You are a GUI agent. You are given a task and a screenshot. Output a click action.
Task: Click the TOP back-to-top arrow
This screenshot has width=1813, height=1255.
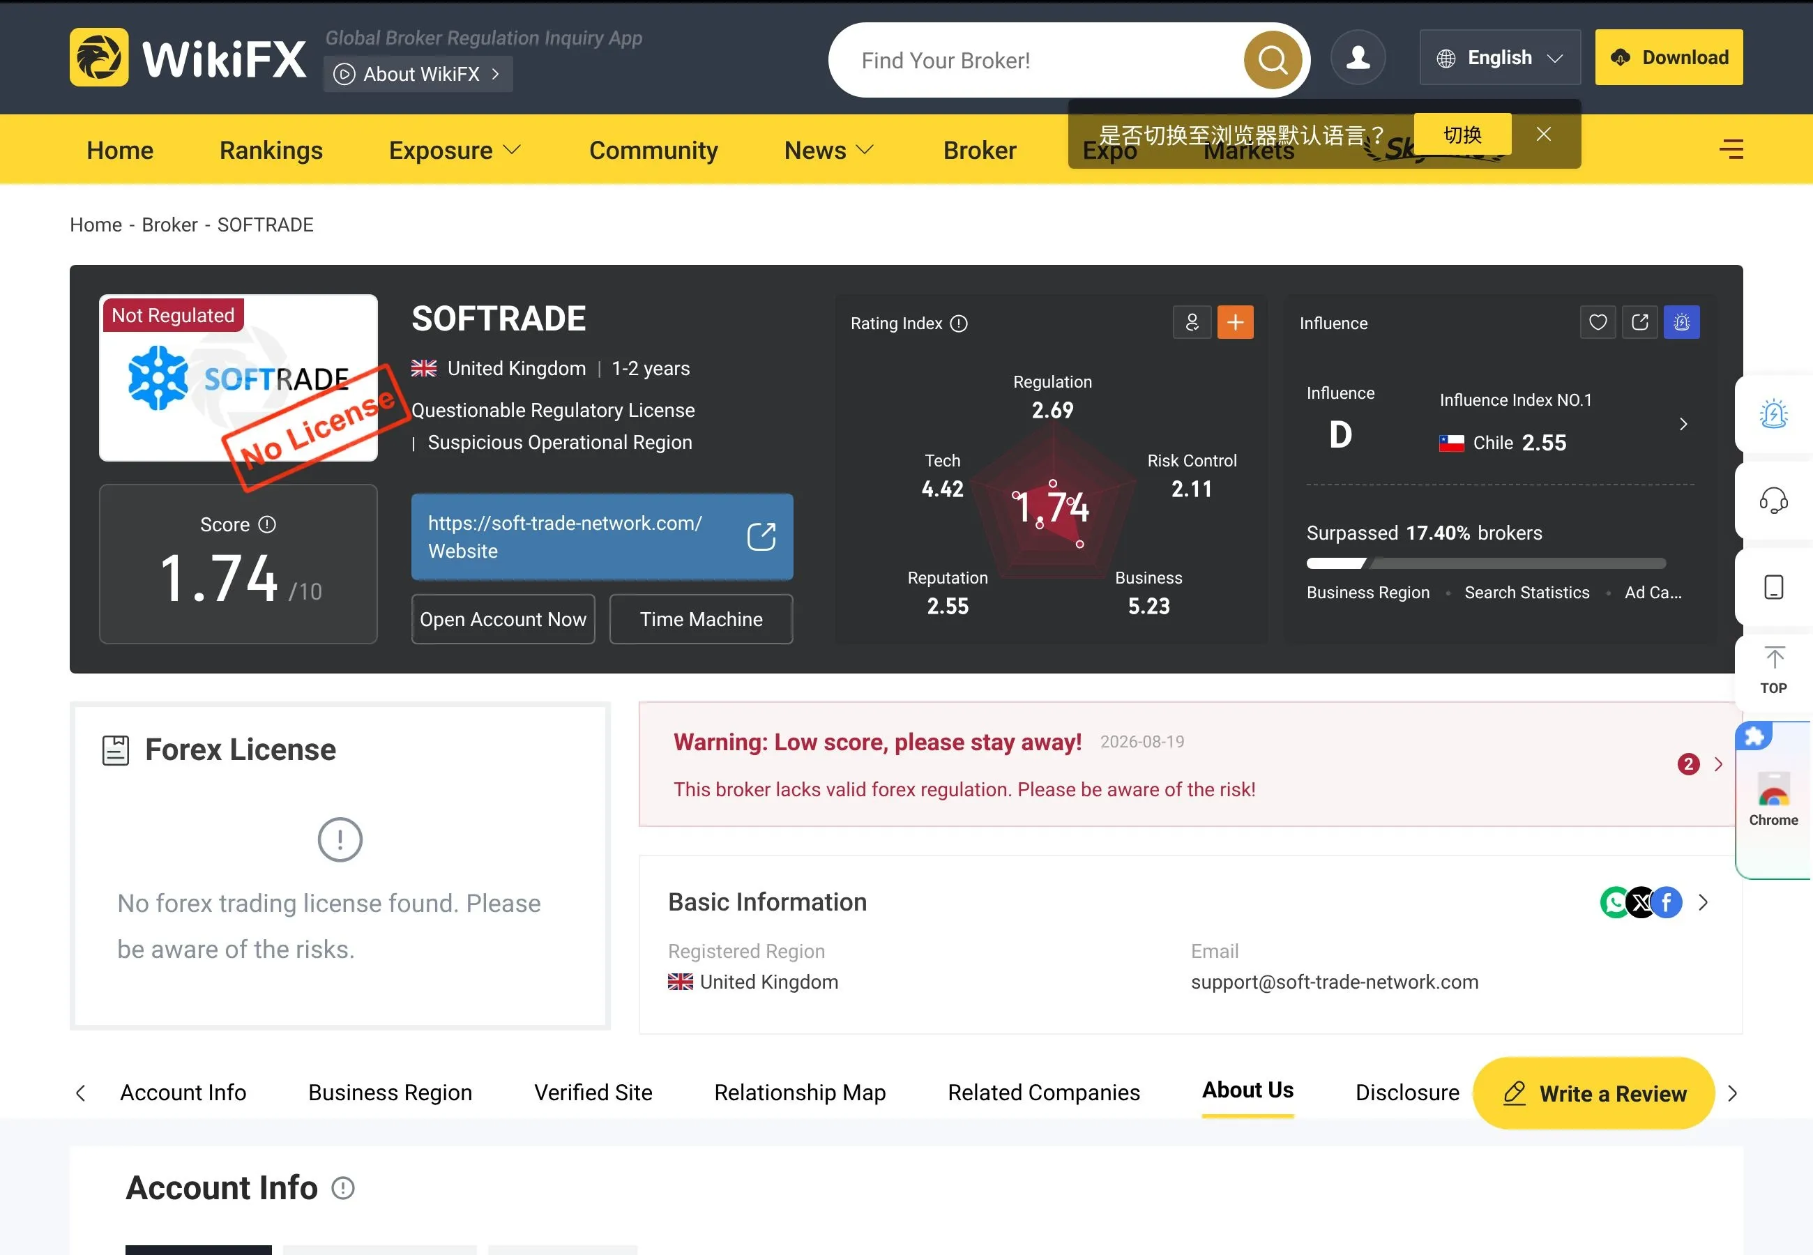1773,670
